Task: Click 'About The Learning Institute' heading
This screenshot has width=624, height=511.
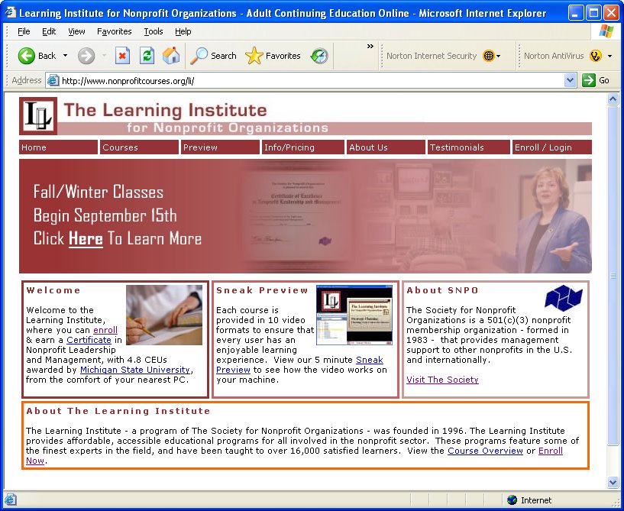Action: click(118, 411)
